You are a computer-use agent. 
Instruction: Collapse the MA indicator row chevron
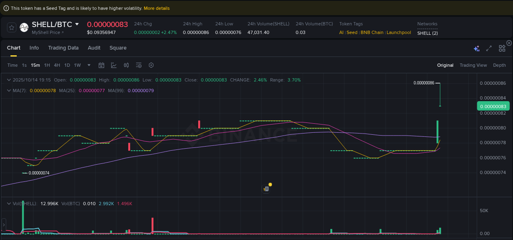[9, 90]
